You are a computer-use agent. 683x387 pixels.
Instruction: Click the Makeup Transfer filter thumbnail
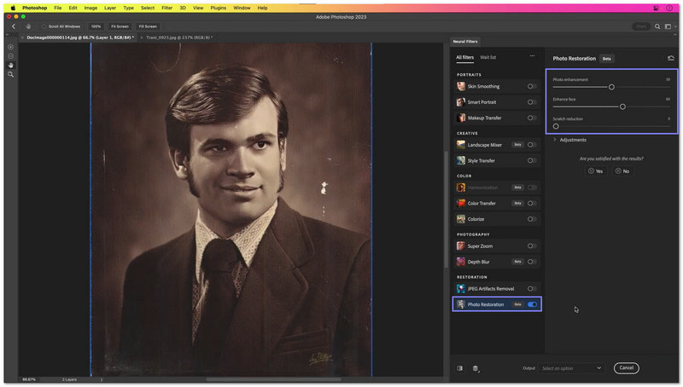461,118
